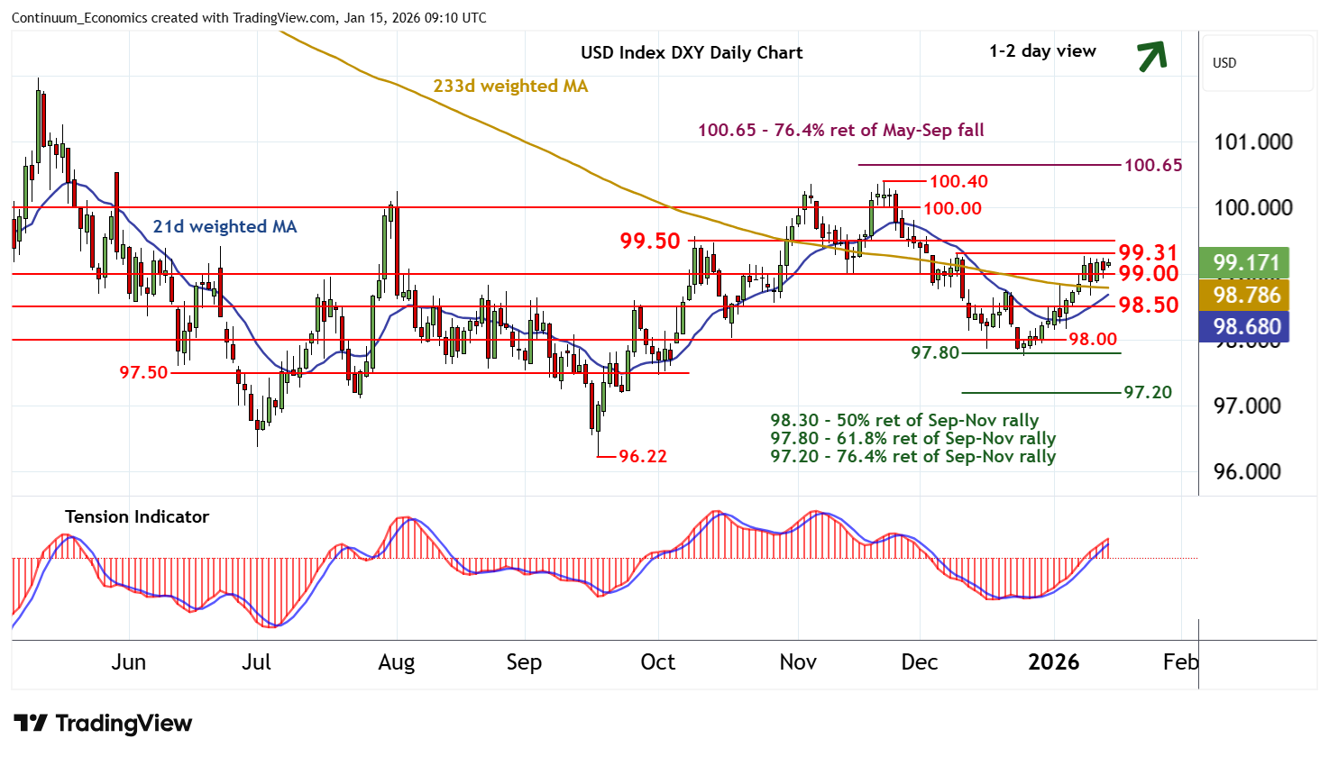
Task: Click the blue 98.680 price tag
Action: point(1246,326)
